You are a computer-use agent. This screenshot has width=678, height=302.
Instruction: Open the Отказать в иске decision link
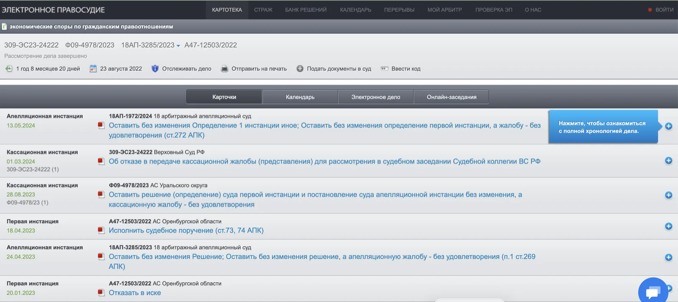click(x=135, y=293)
